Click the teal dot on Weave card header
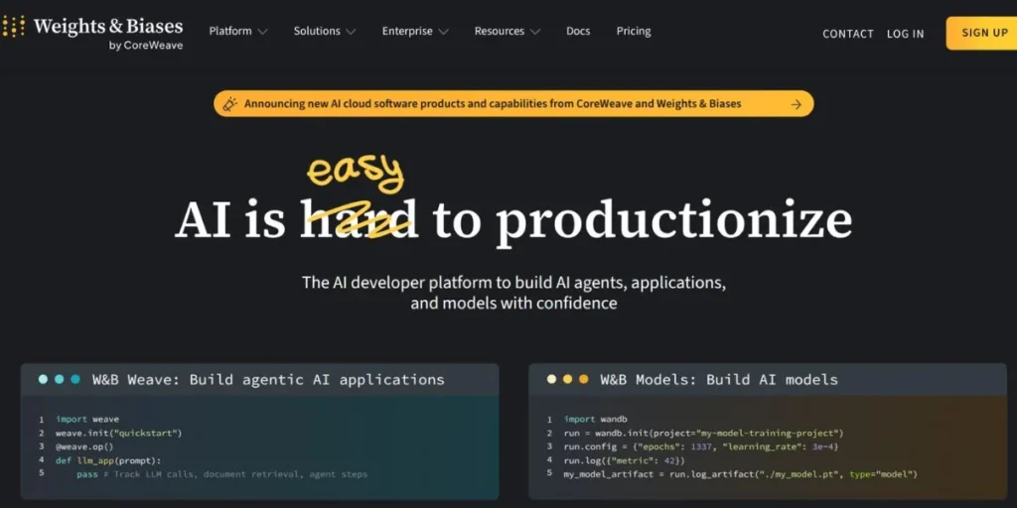 (75, 379)
